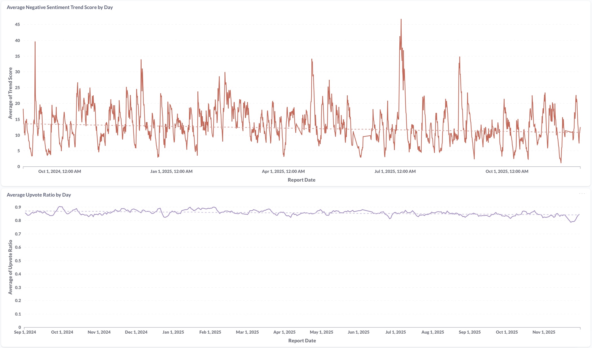The image size is (592, 348).
Task: Click the 'Average of Upvote Ratio' y-axis label
Action: pyautogui.click(x=10, y=267)
